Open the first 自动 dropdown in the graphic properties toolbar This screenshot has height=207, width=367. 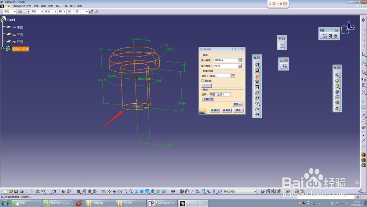pos(10,11)
